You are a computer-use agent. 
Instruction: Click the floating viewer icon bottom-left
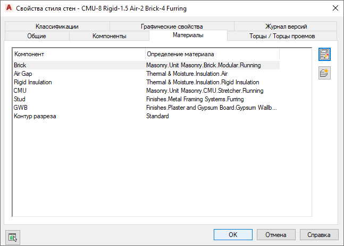tap(12, 236)
